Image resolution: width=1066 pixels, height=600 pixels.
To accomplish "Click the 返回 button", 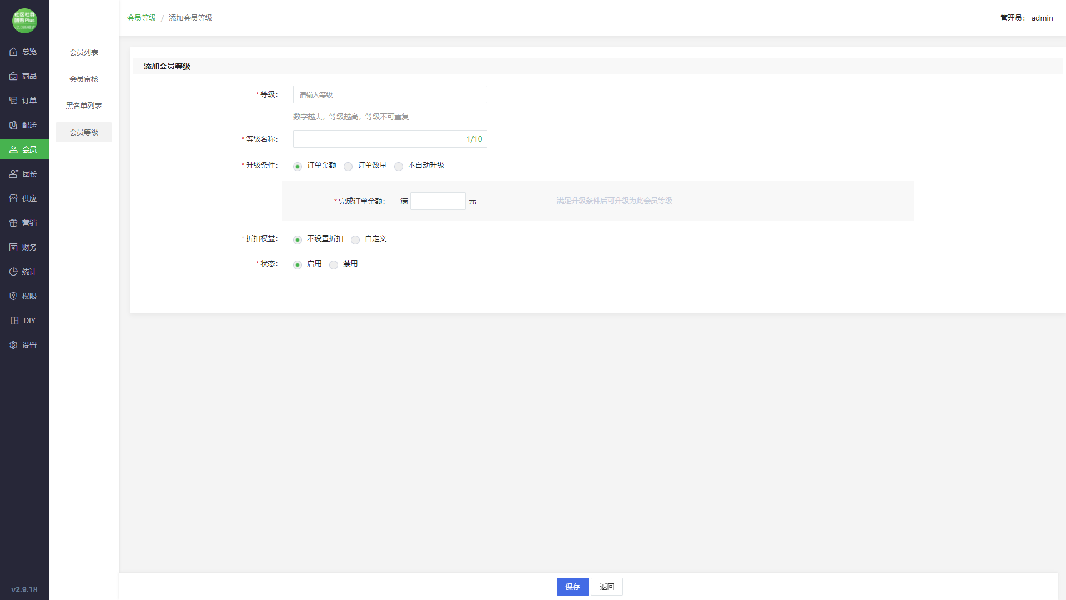I will (x=606, y=587).
